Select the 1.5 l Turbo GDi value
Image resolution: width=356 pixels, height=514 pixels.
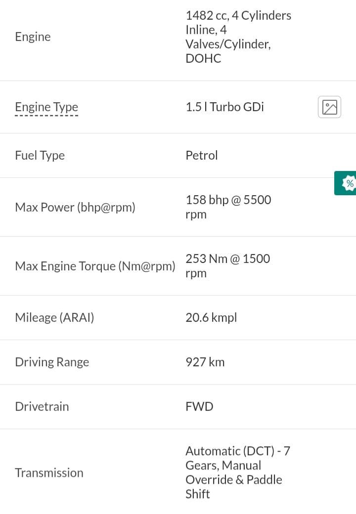(x=224, y=107)
